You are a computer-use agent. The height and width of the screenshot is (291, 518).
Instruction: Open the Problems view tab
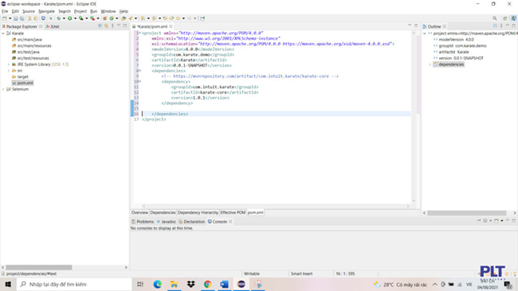point(143,222)
